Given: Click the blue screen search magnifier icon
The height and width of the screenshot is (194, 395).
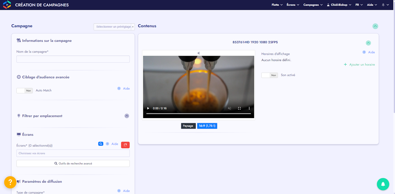Looking at the screenshot, I should pos(101,144).
